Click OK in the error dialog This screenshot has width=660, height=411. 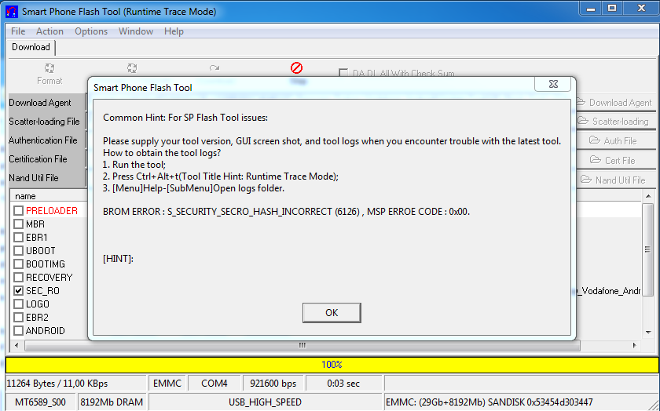click(x=332, y=313)
